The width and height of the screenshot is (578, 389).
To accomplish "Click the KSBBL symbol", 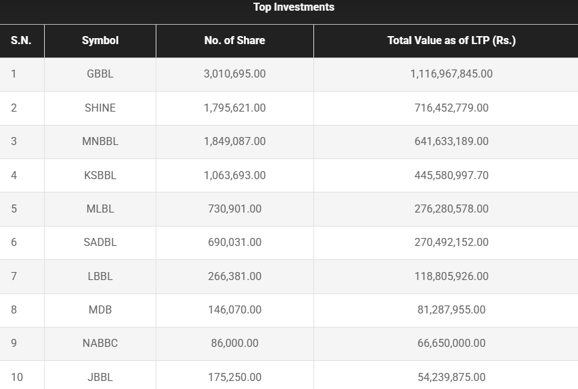I will [100, 175].
